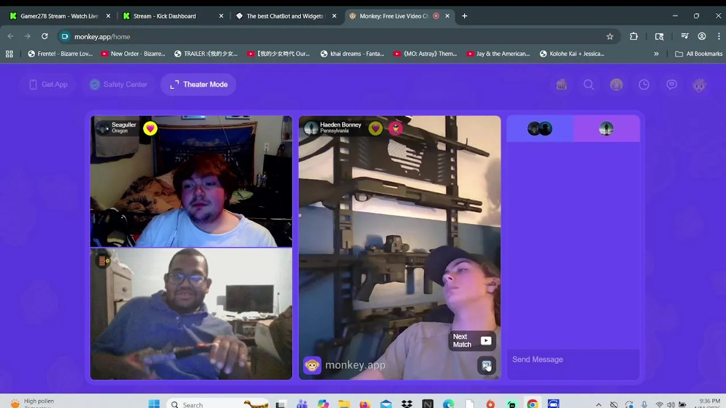Open the Windows Start menu
The height and width of the screenshot is (408, 726).
[x=154, y=404]
